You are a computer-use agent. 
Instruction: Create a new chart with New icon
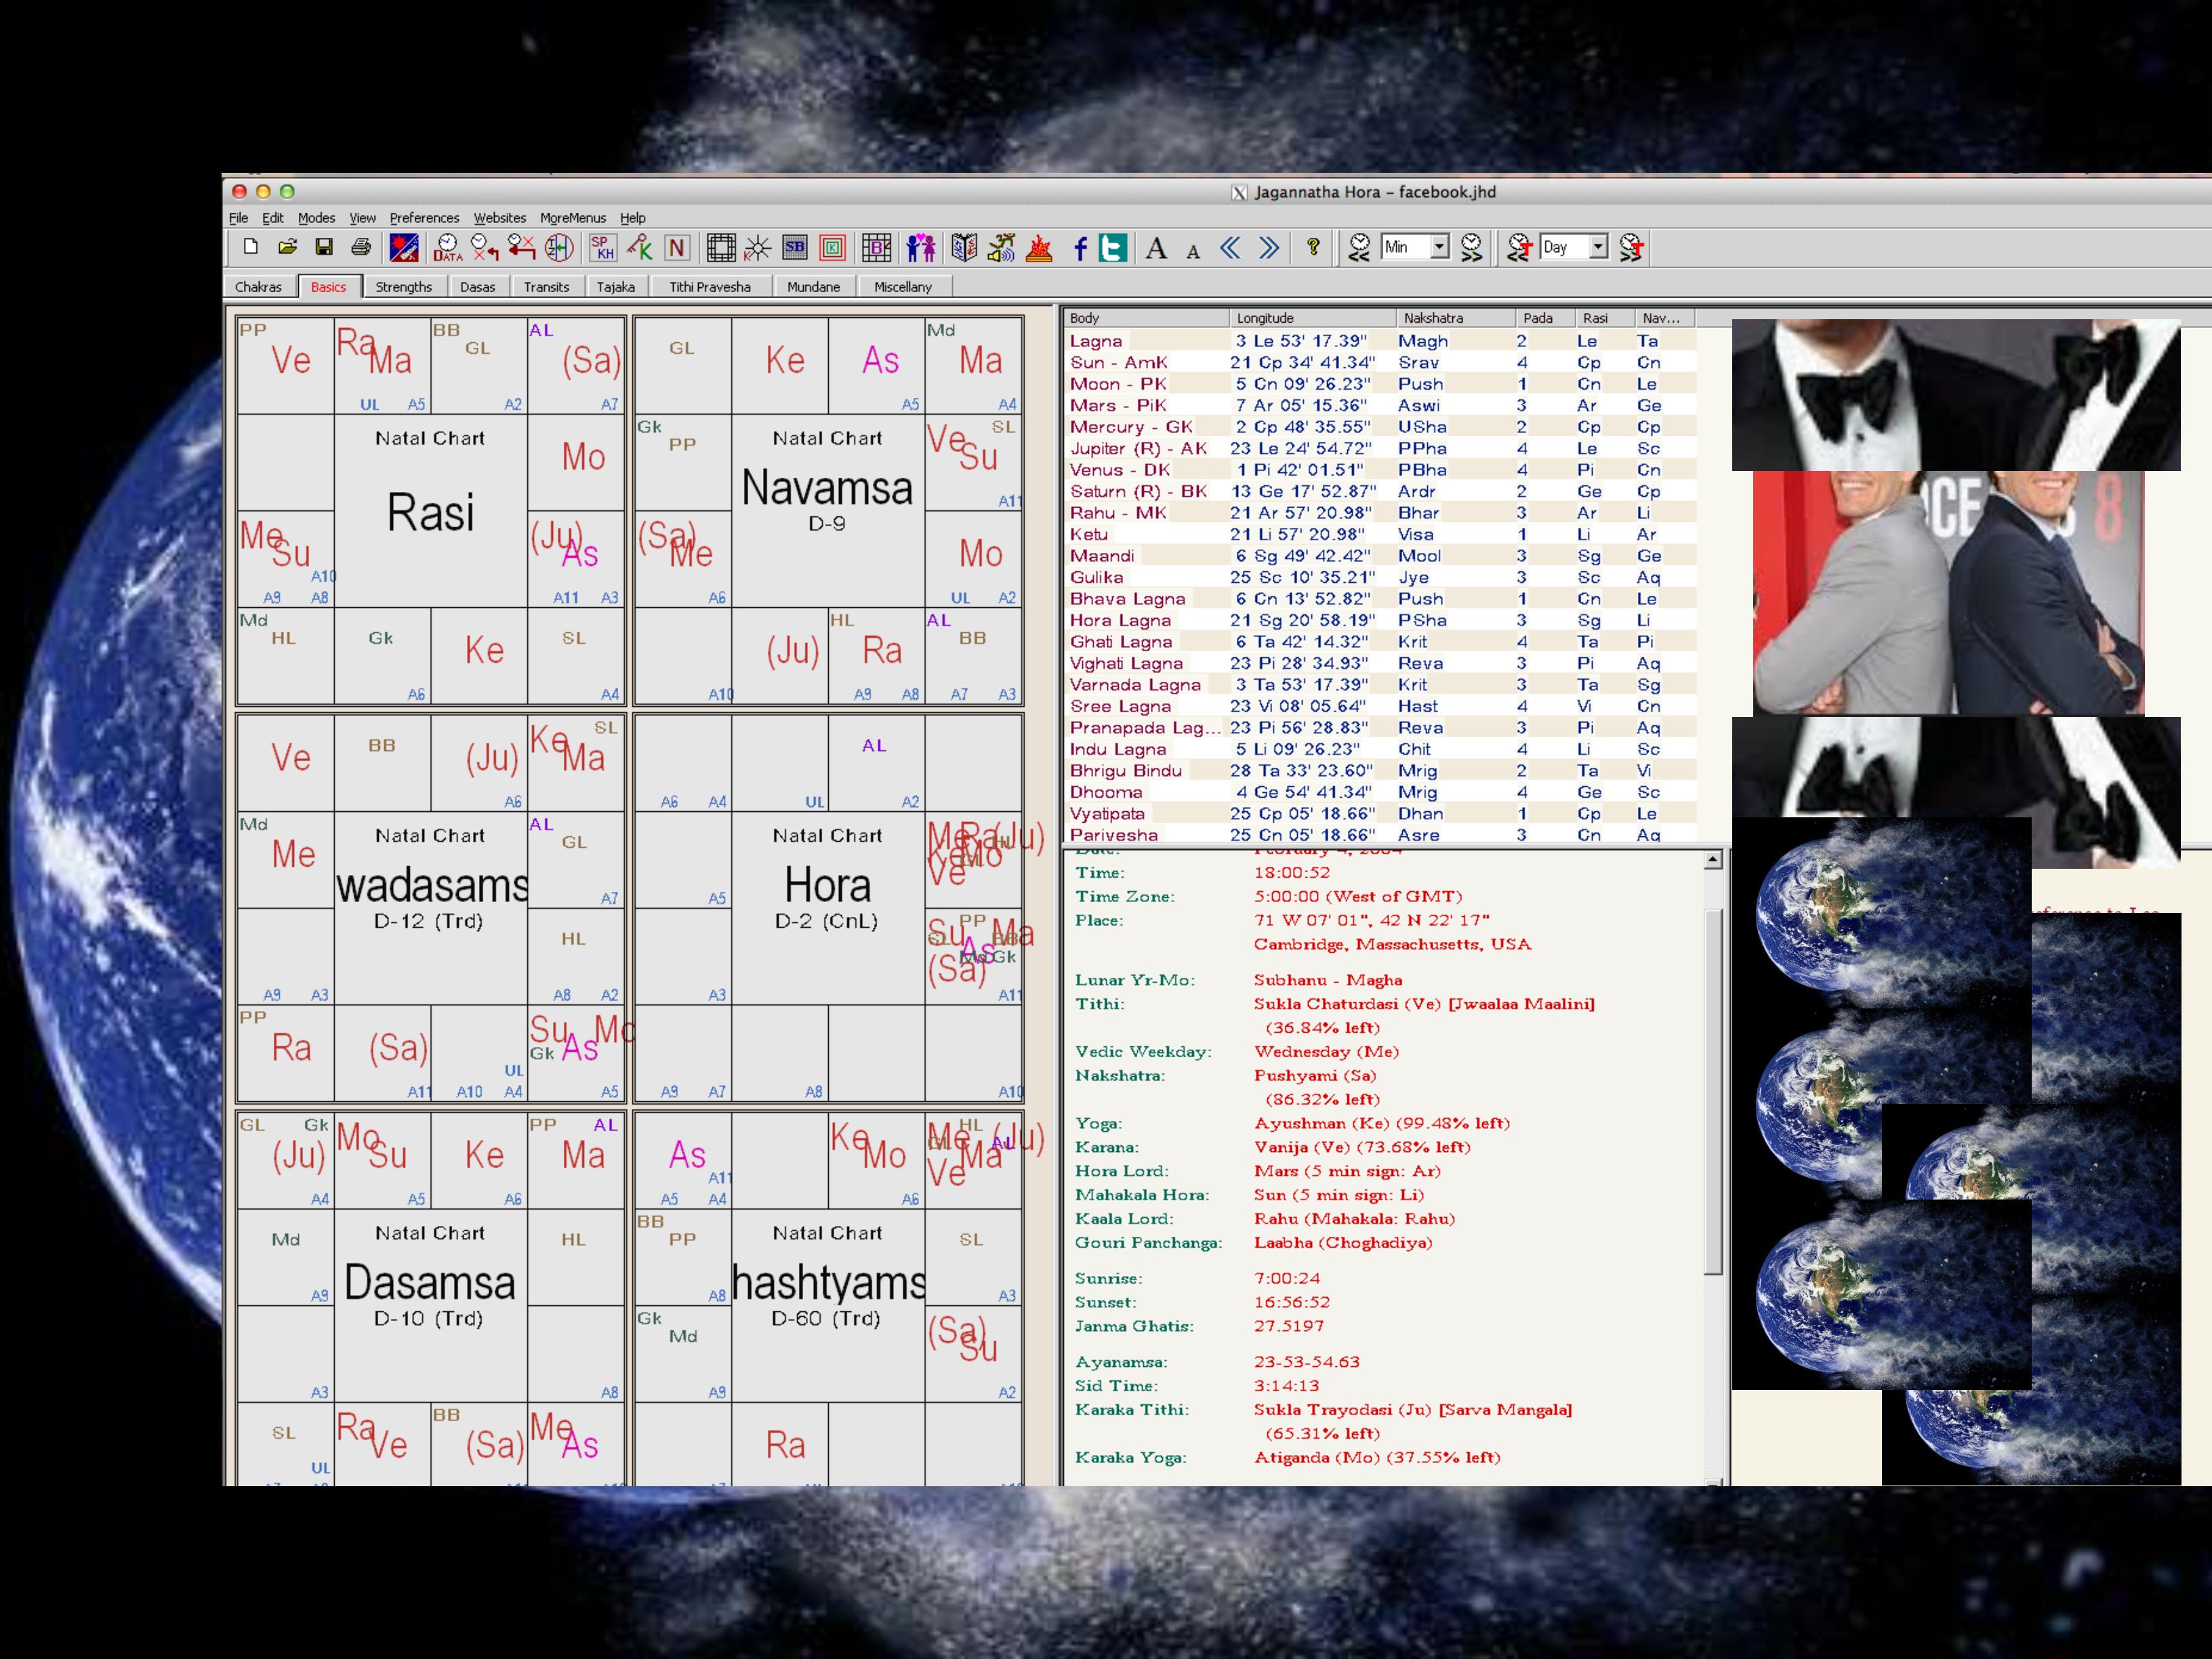[x=251, y=247]
